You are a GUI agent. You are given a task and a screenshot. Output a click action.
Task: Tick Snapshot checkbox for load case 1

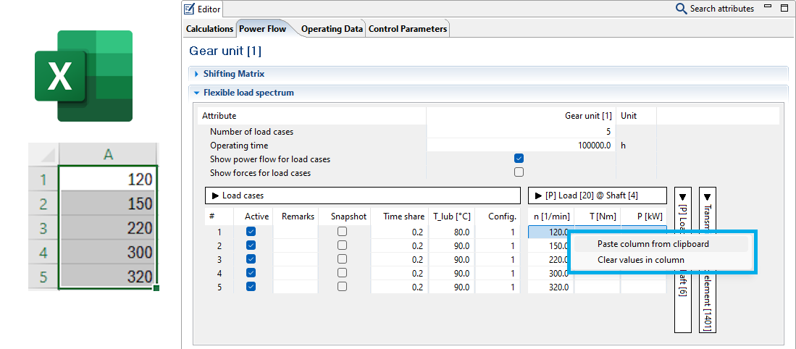click(342, 232)
